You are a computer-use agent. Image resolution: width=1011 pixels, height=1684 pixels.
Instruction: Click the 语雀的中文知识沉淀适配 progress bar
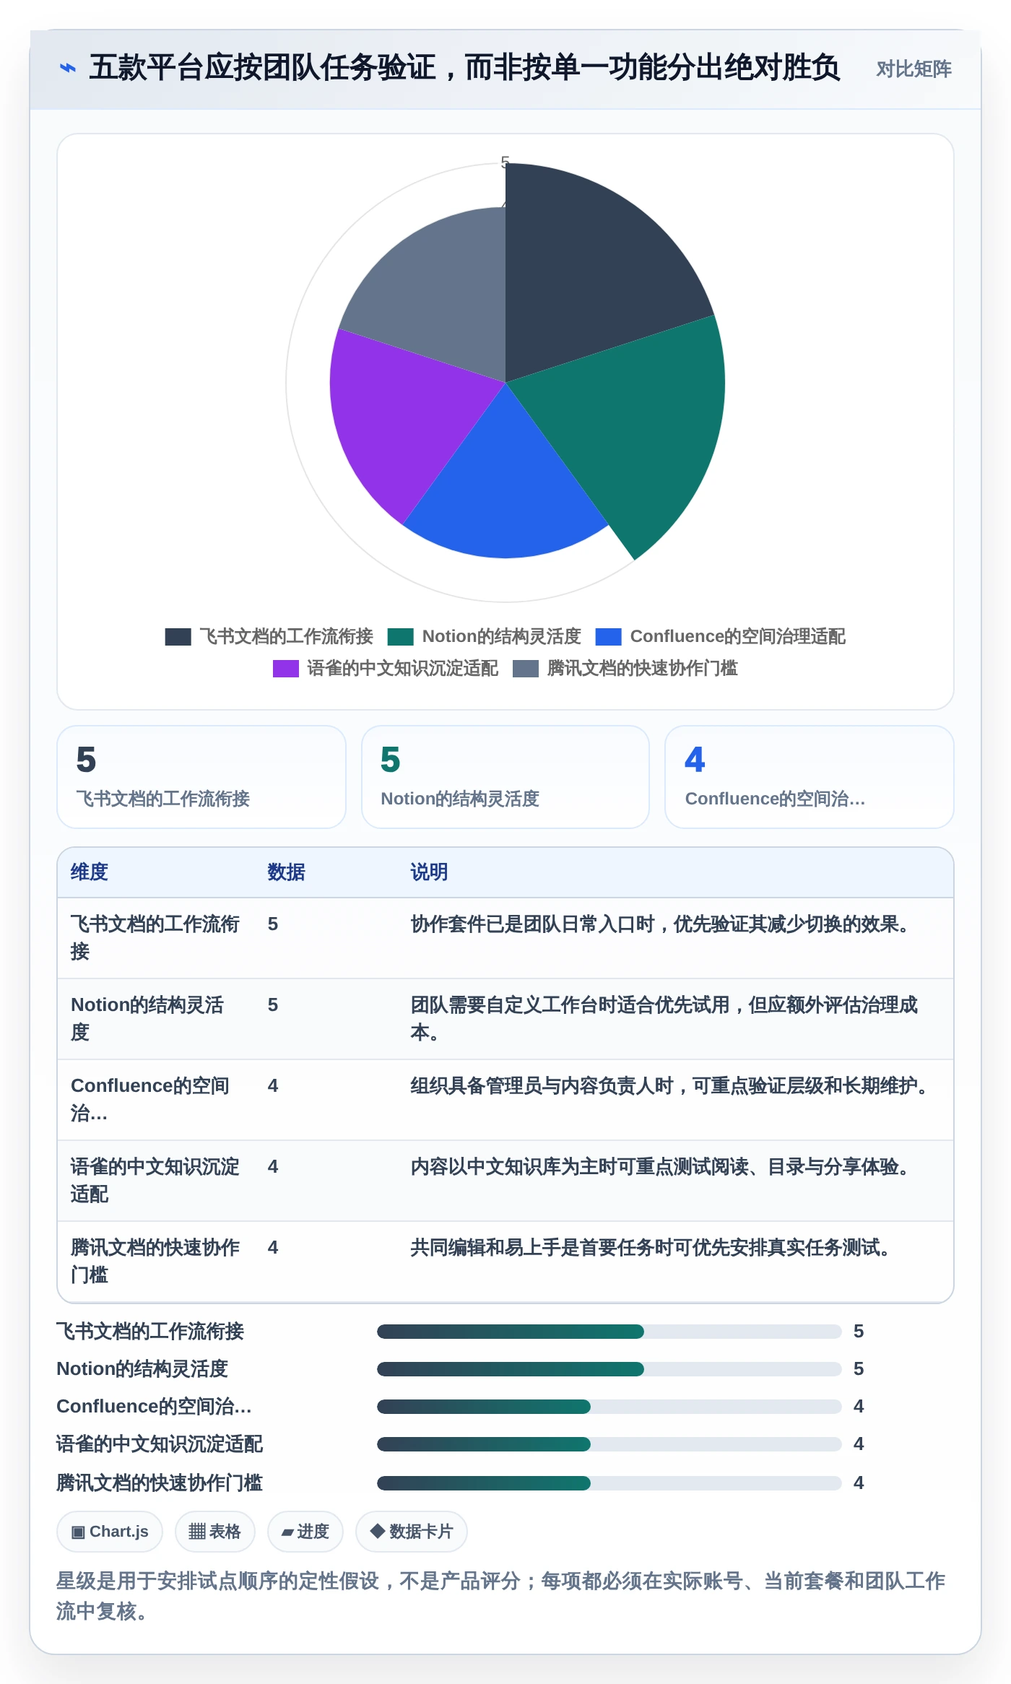point(609,1444)
